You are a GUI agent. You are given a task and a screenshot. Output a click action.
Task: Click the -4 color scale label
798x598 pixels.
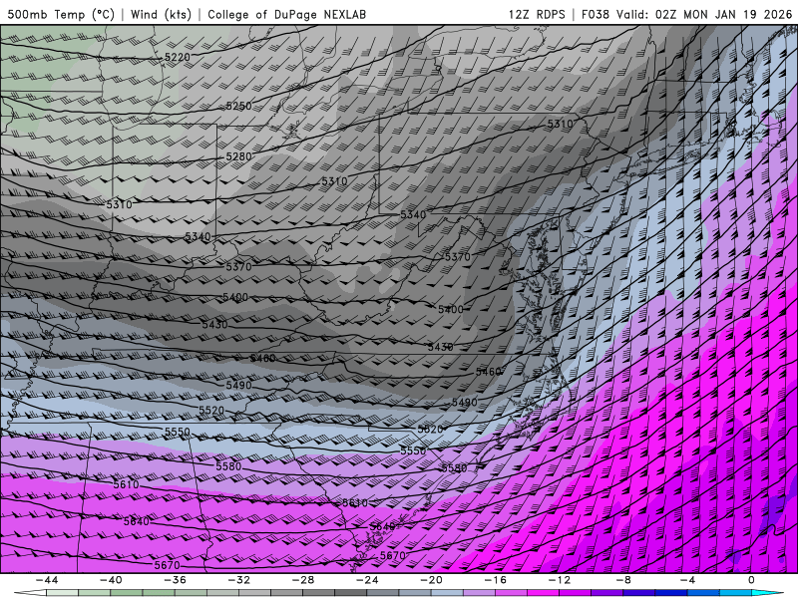(x=687, y=580)
